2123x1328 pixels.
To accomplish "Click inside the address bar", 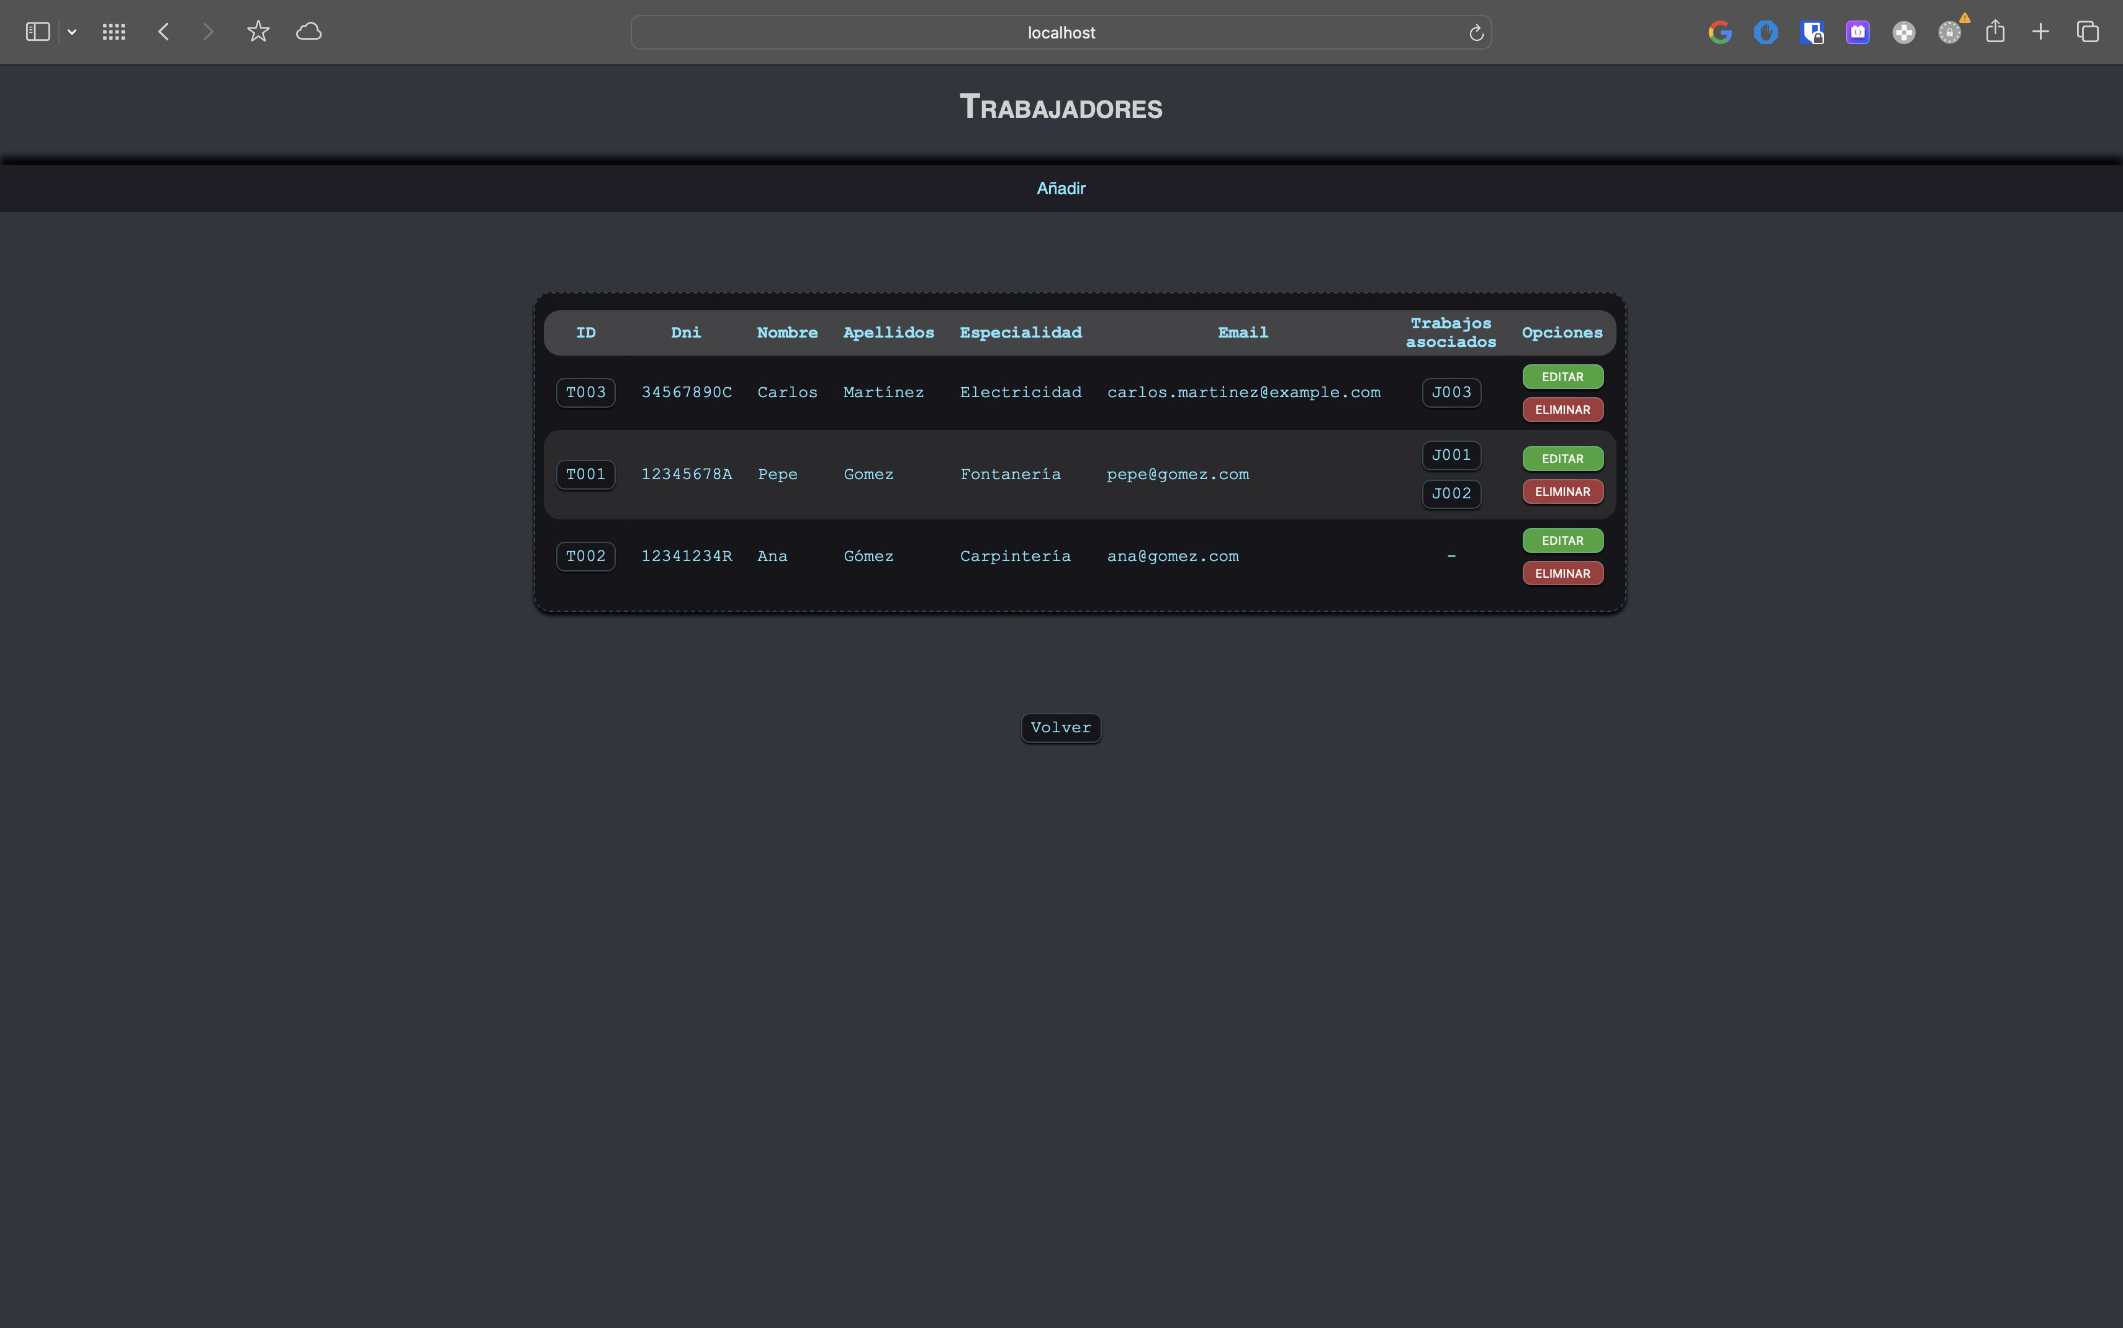I will (1060, 32).
